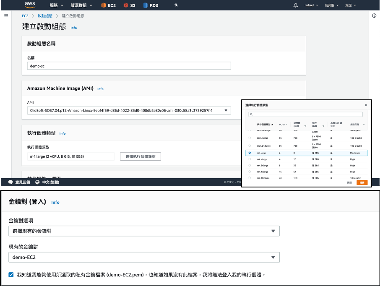Select the m4.10xlarge radio button
380x286 pixels.
(x=250, y=178)
